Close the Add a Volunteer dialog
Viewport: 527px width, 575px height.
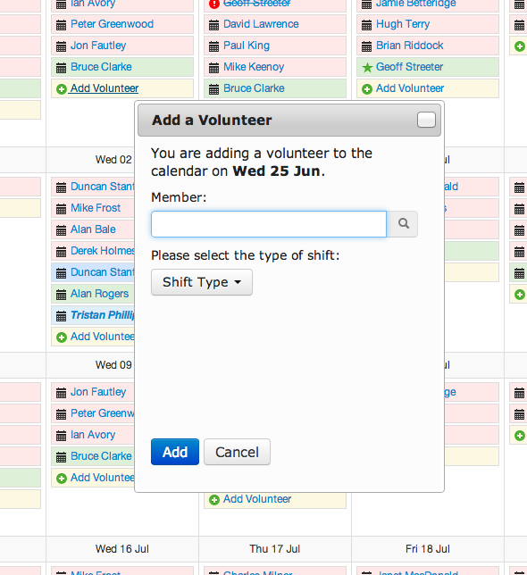[426, 120]
